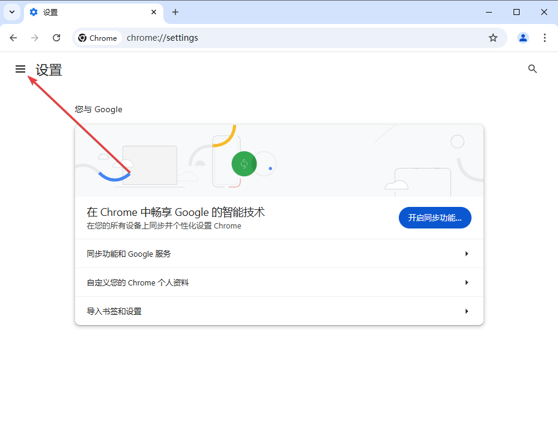Click the Chrome site info badge in address bar

click(x=98, y=37)
